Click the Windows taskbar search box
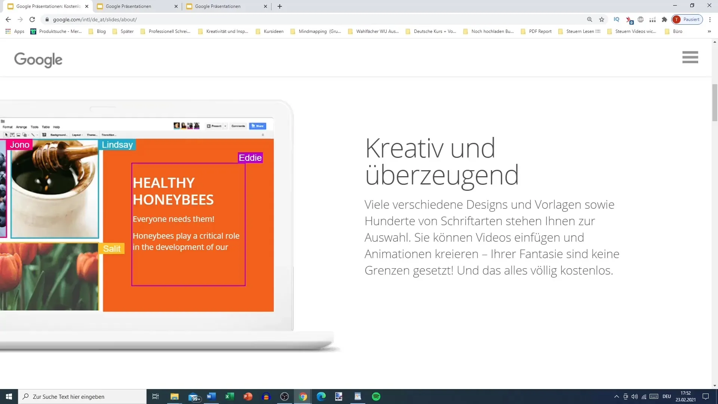Image resolution: width=718 pixels, height=404 pixels. click(x=82, y=397)
